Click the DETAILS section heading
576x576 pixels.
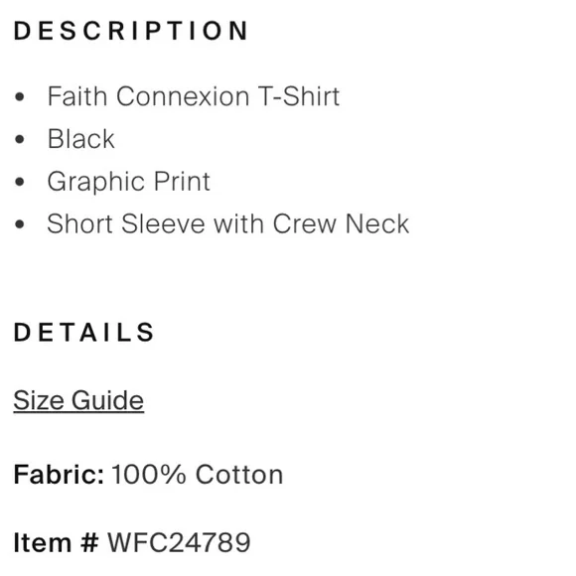(83, 333)
